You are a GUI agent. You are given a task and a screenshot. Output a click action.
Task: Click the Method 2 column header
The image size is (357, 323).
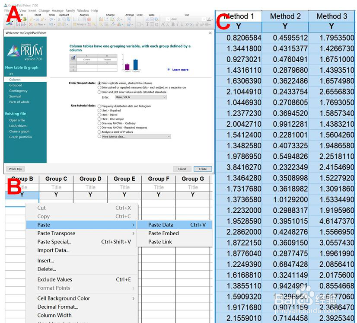pyautogui.click(x=285, y=16)
